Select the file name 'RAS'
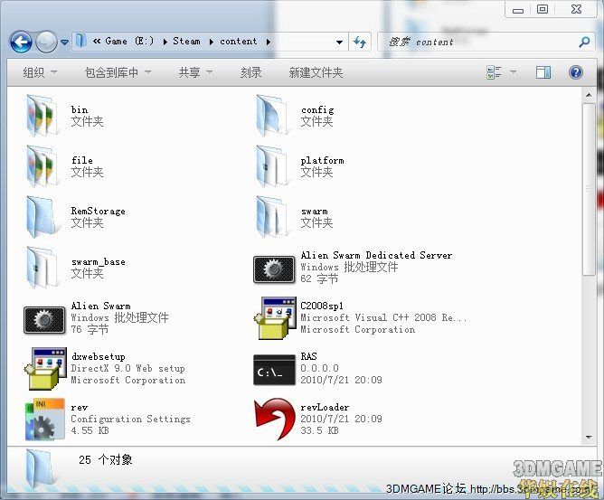This screenshot has height=500, width=604. tap(309, 356)
